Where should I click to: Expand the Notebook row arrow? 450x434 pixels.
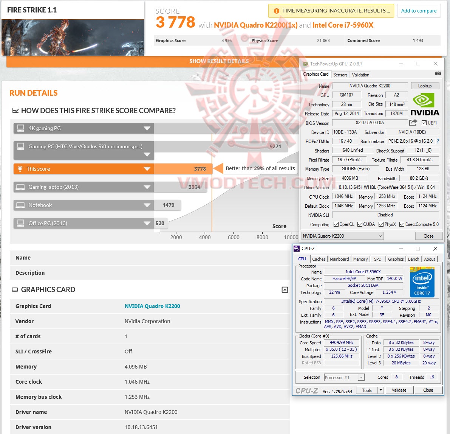[147, 205]
